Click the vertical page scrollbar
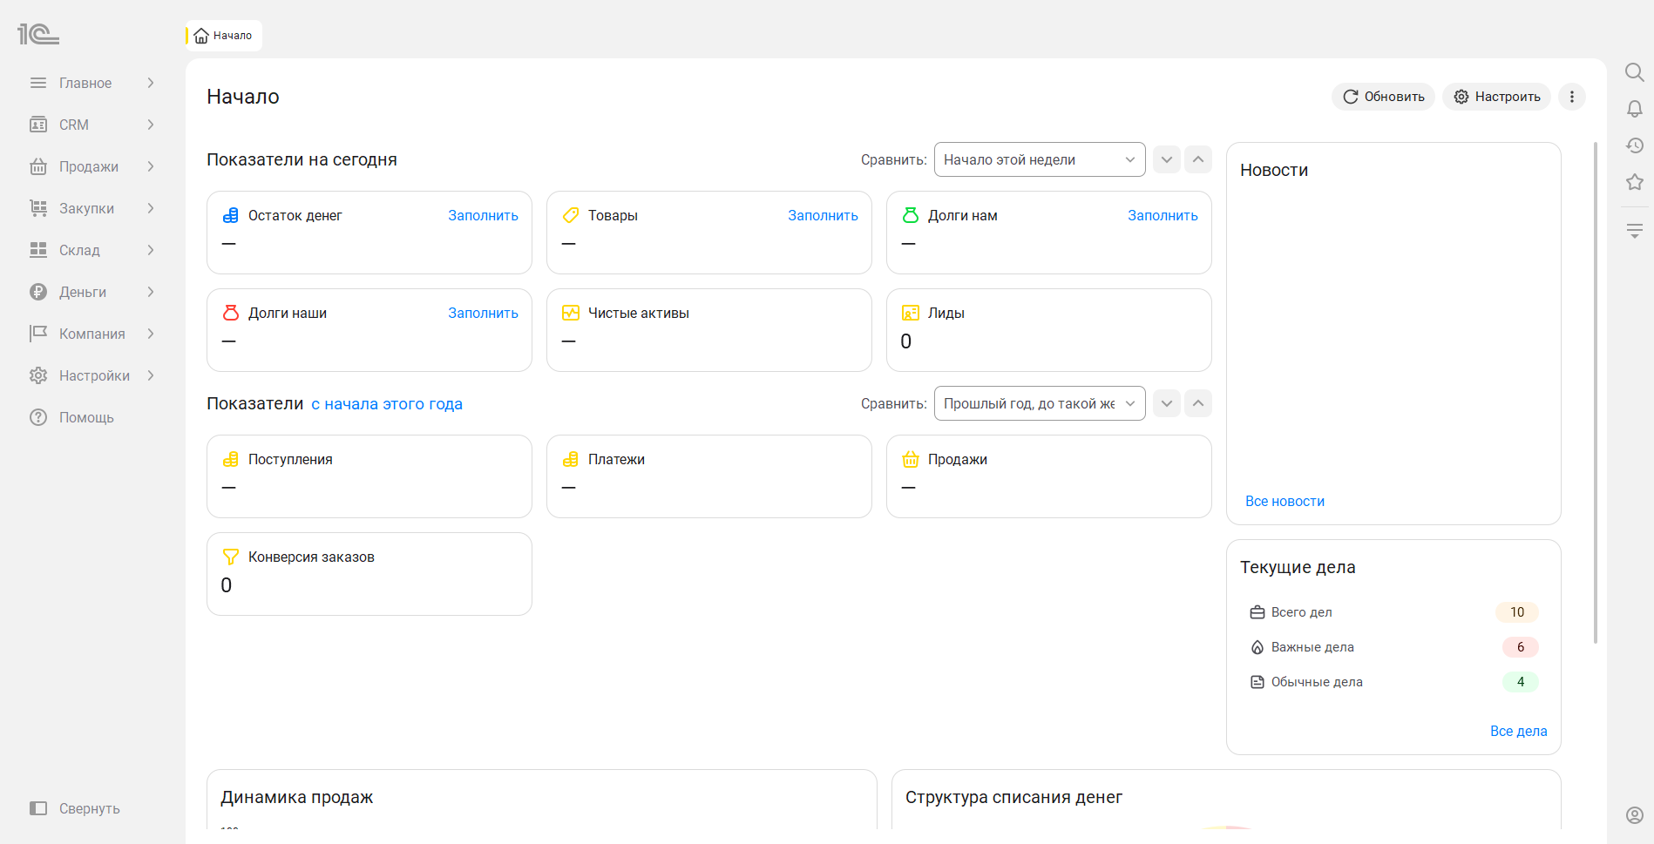This screenshot has width=1654, height=844. coord(1595,392)
